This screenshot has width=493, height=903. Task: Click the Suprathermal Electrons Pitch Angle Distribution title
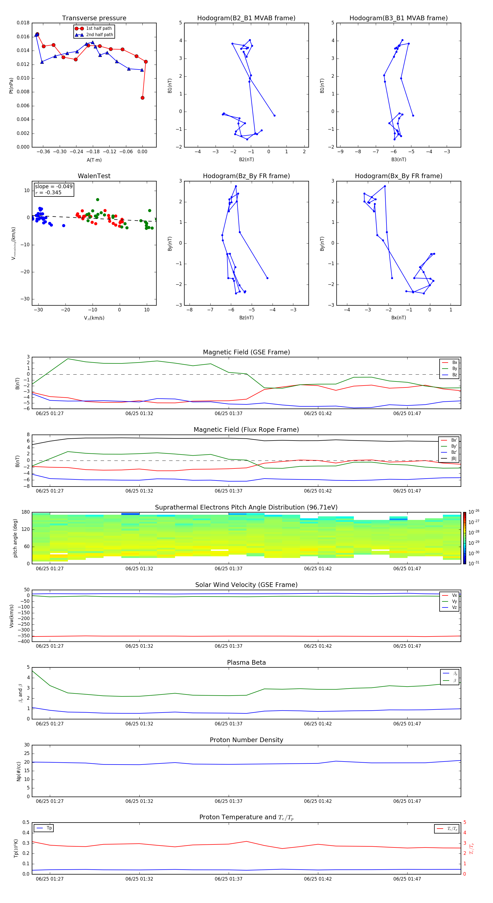tap(246, 507)
